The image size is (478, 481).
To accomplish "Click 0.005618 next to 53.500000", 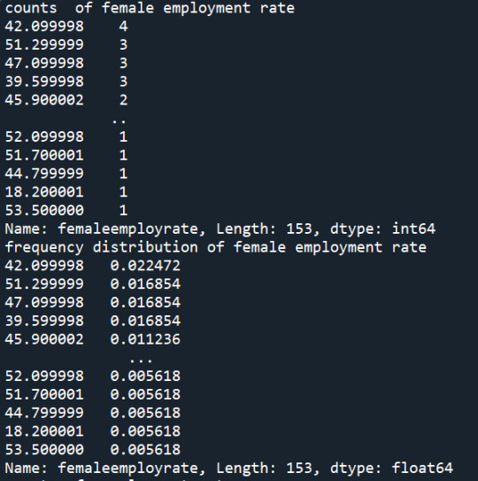I will point(145,450).
